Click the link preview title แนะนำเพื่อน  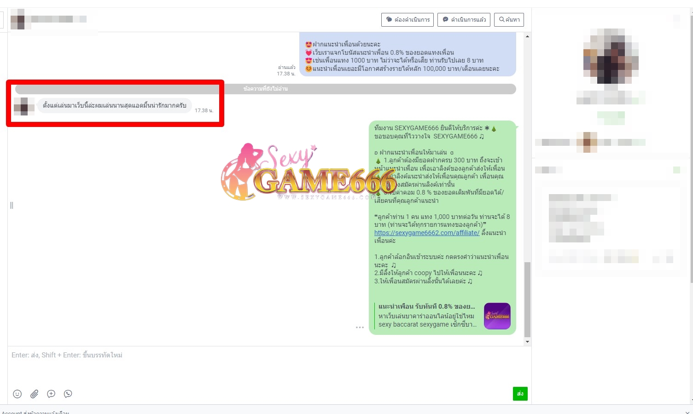426,306
